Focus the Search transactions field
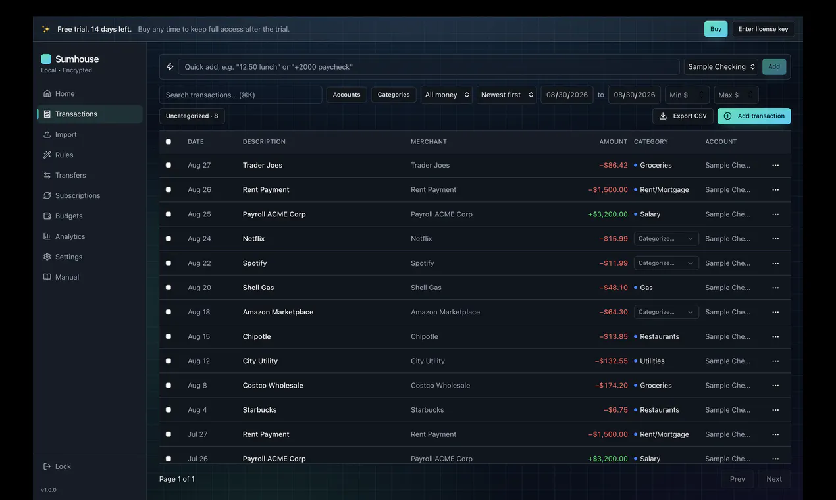The height and width of the screenshot is (500, 836). click(240, 95)
